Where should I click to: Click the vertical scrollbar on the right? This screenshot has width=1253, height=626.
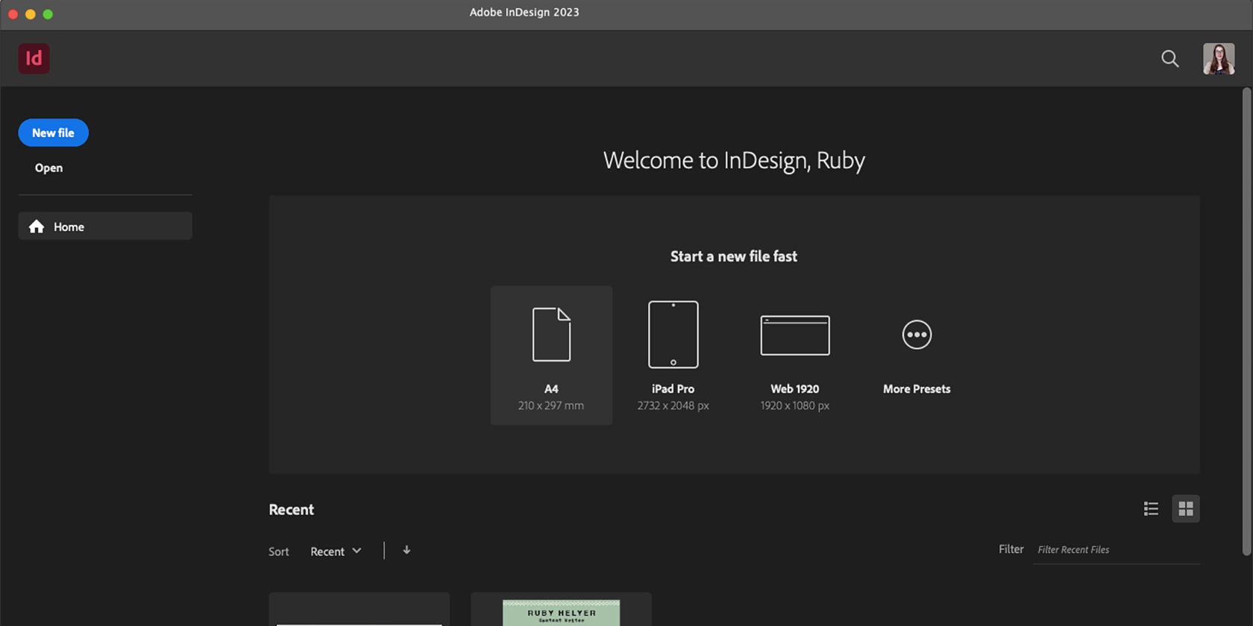click(1246, 322)
